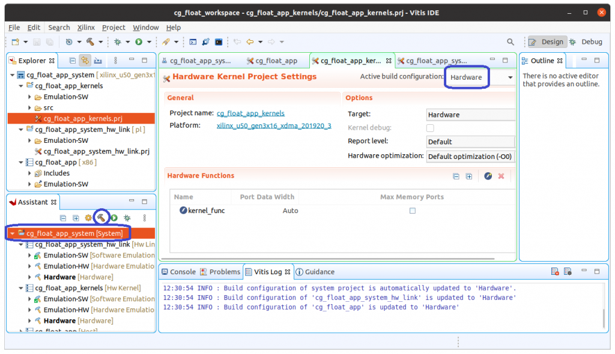Click the Auto port data width cell
Image resolution: width=615 pixels, height=354 pixels.
tap(290, 211)
